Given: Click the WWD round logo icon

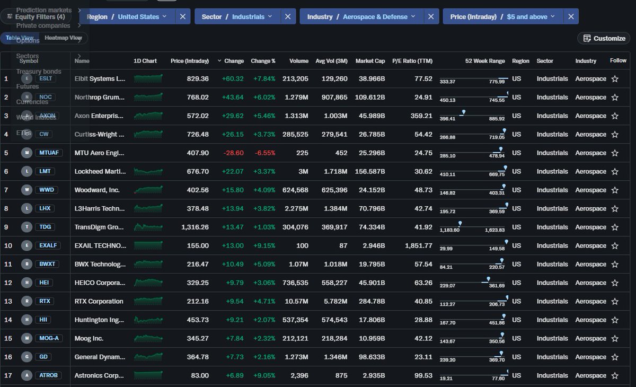Looking at the screenshot, I should pos(26,190).
